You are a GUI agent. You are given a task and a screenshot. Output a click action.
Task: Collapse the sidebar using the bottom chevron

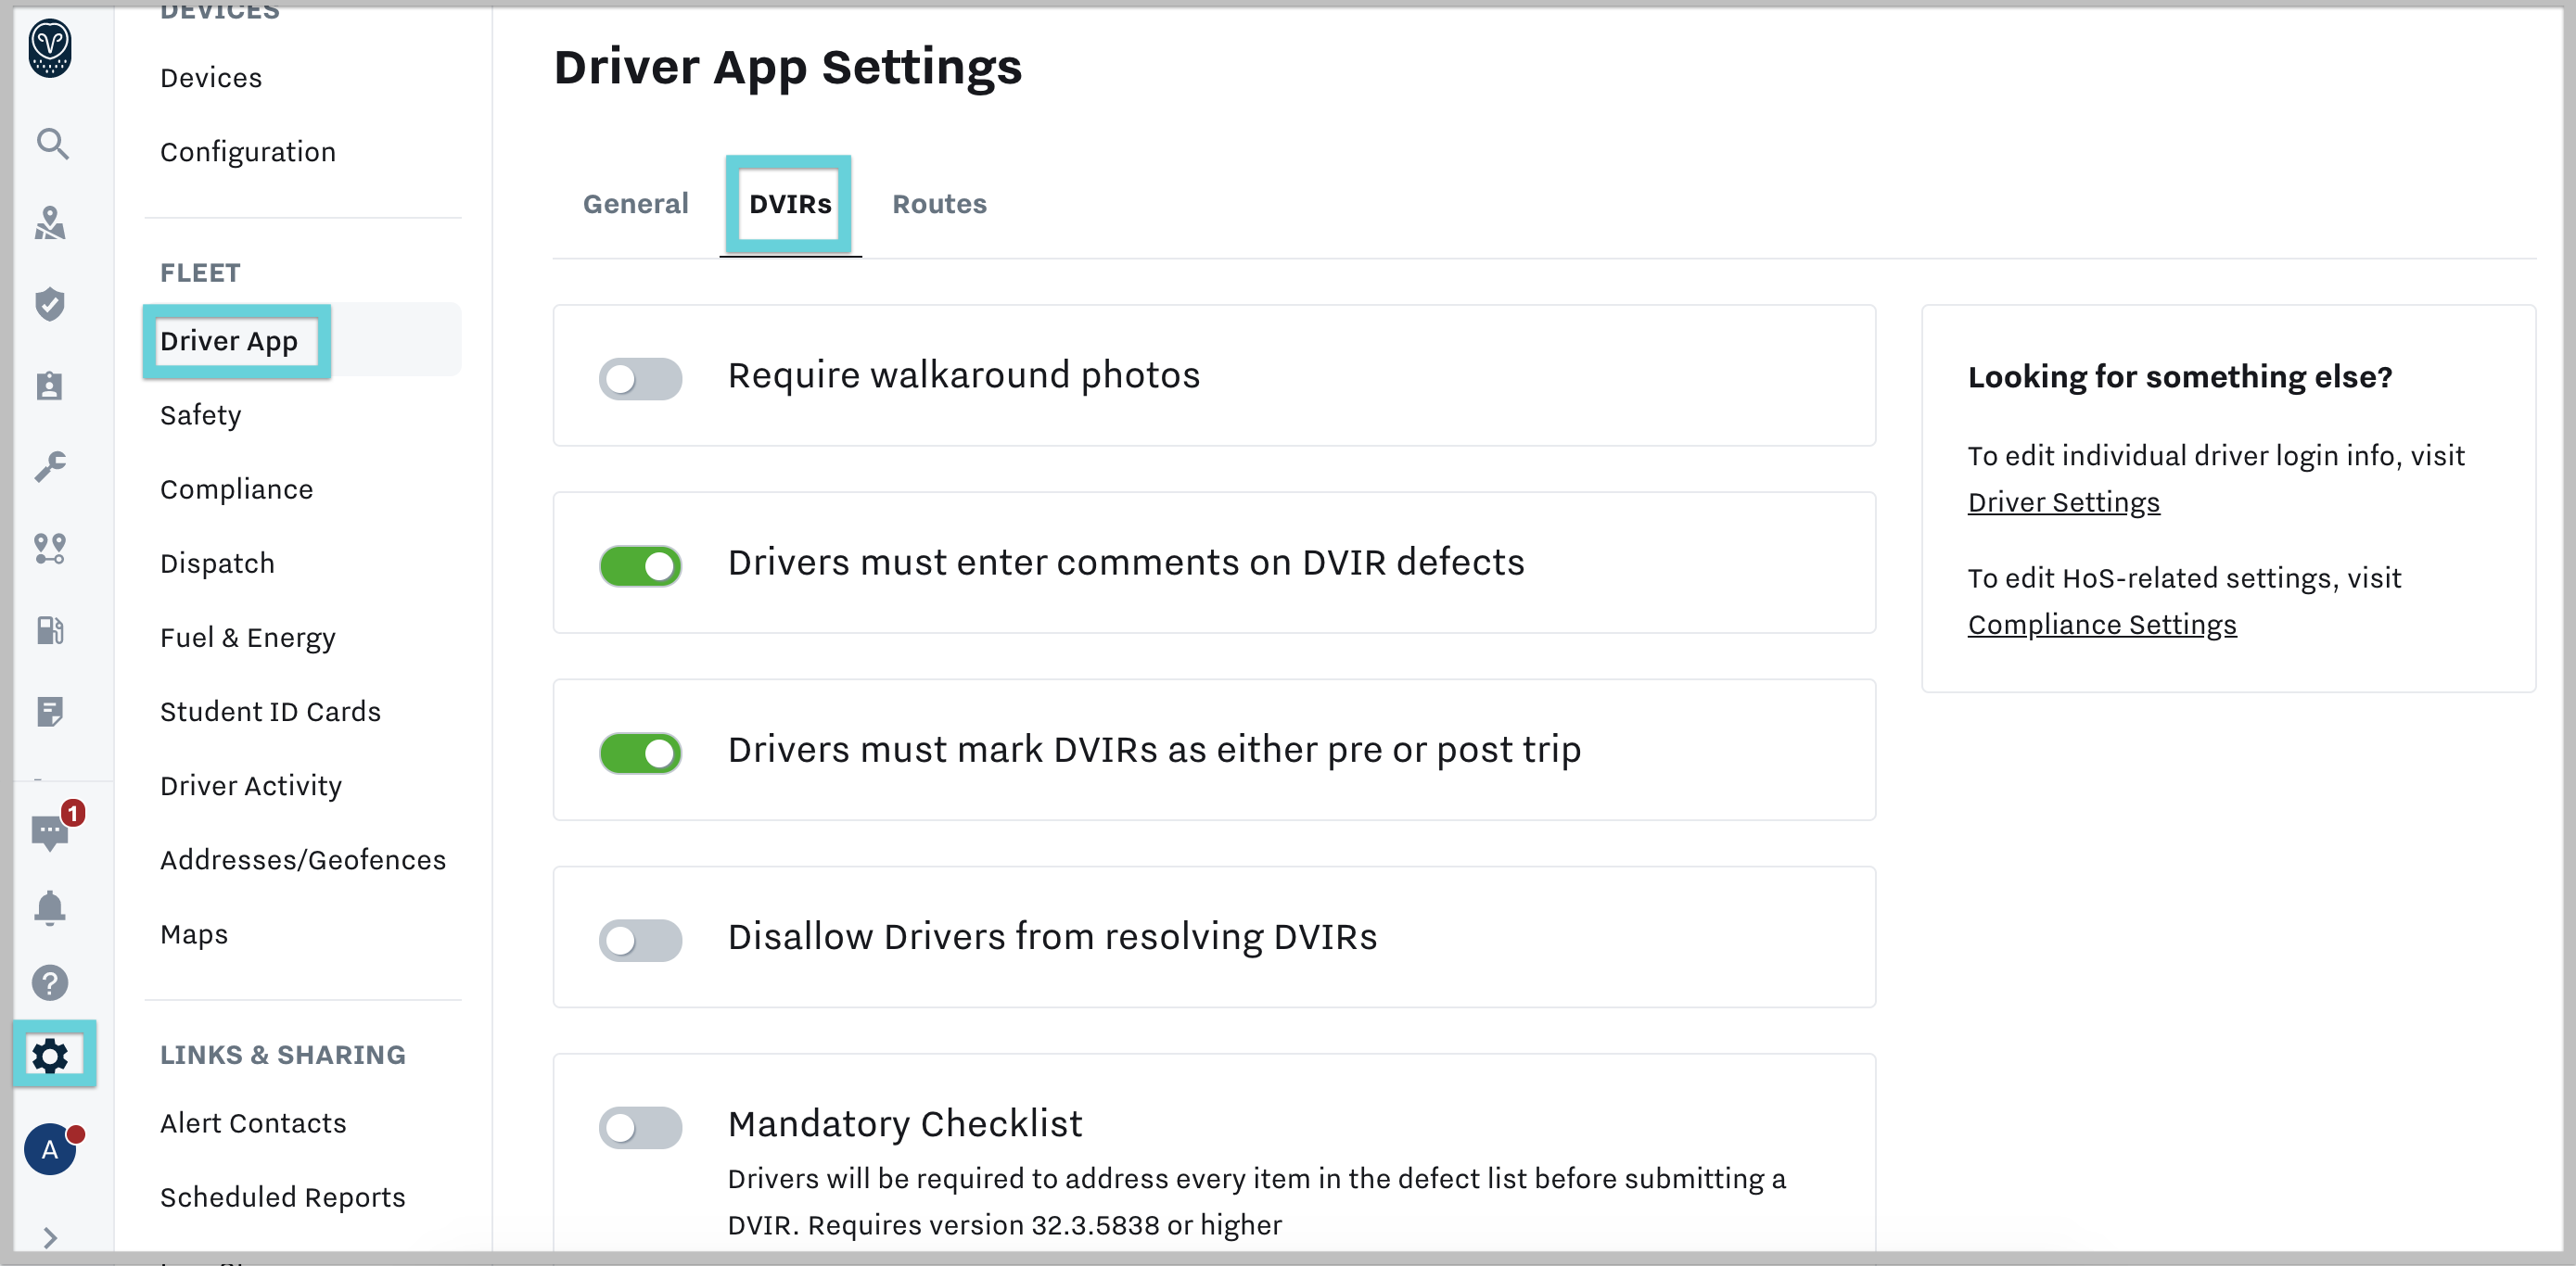(52, 1235)
